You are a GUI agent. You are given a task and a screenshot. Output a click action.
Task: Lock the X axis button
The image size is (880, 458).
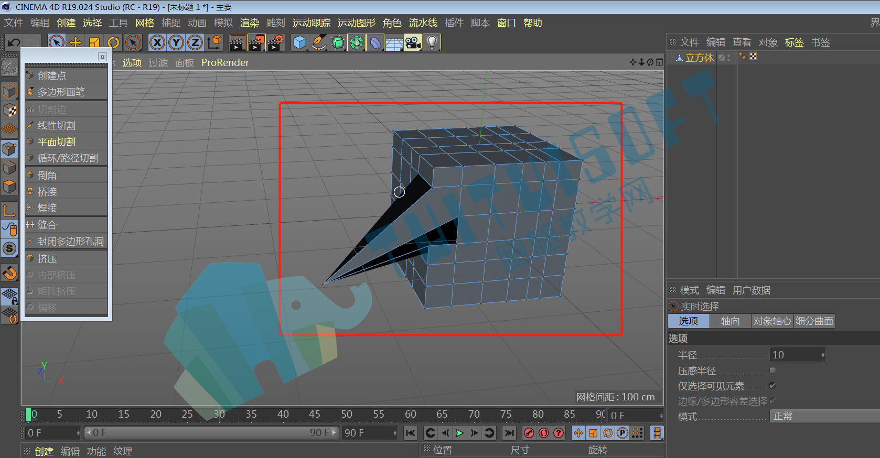(x=157, y=42)
